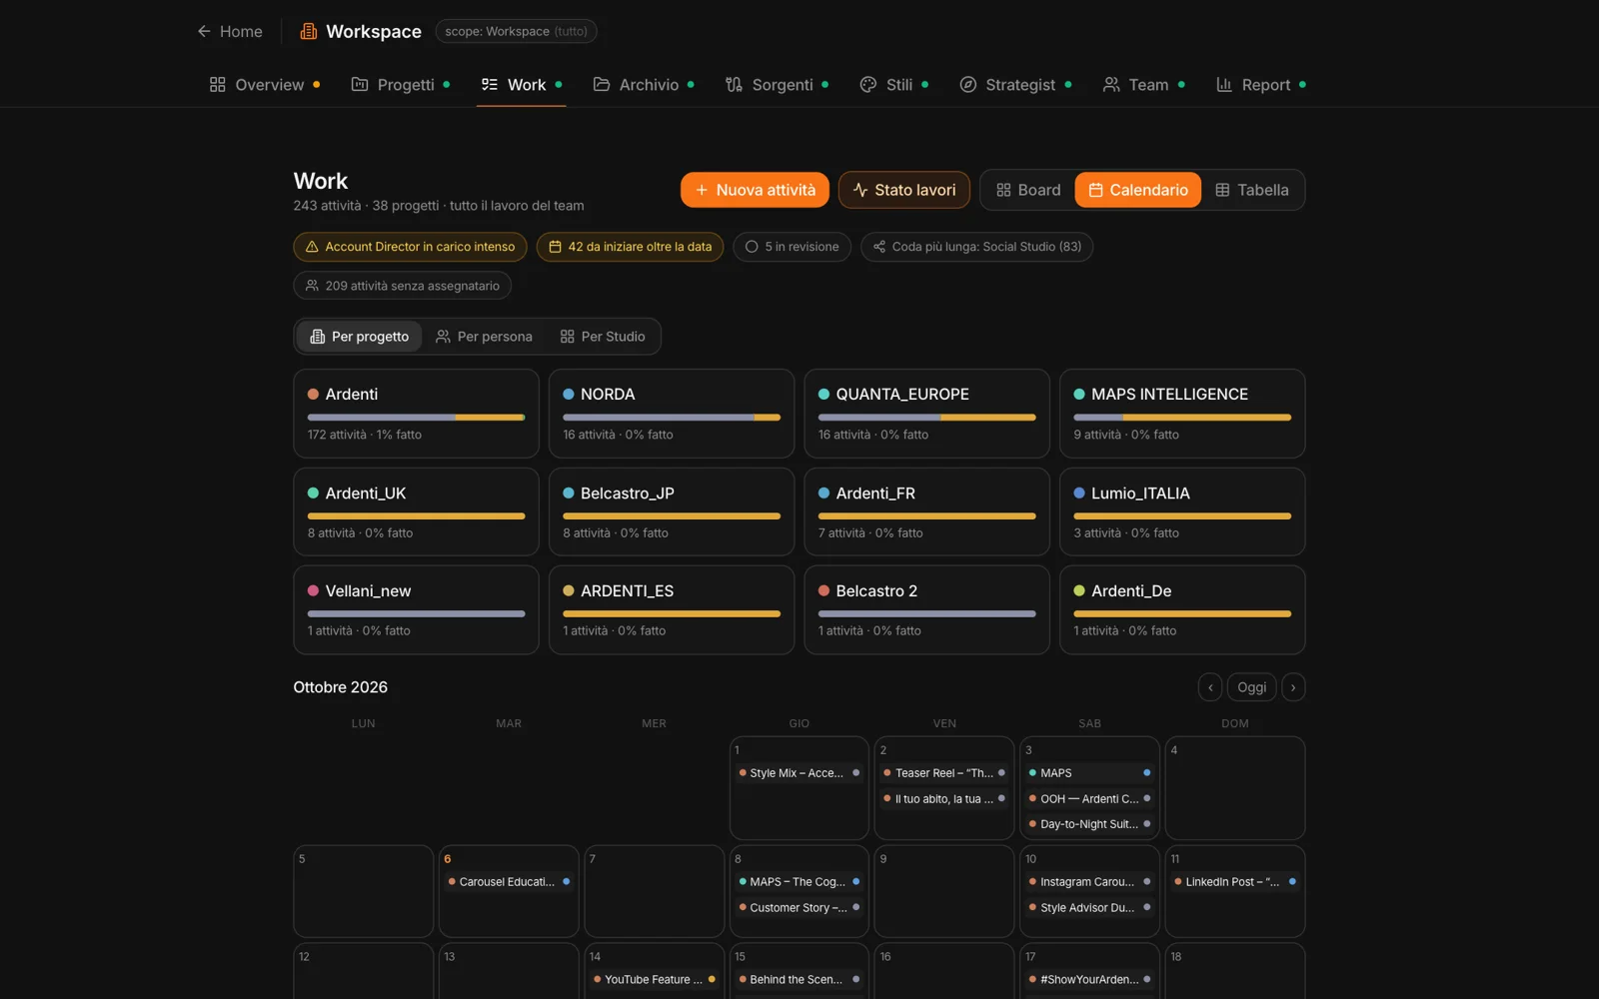
Task: Go to previous month with left chevron
Action: point(1210,687)
